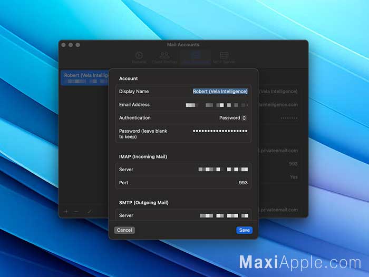Click the Yes value in the background window
The width and height of the screenshot is (369, 277).
(x=294, y=177)
